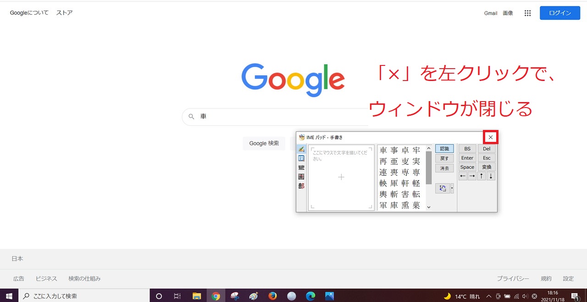Click the Windows taskbar search box
The width and height of the screenshot is (587, 302).
tap(84, 296)
